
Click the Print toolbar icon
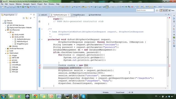pyautogui.click(x=14, y=7)
